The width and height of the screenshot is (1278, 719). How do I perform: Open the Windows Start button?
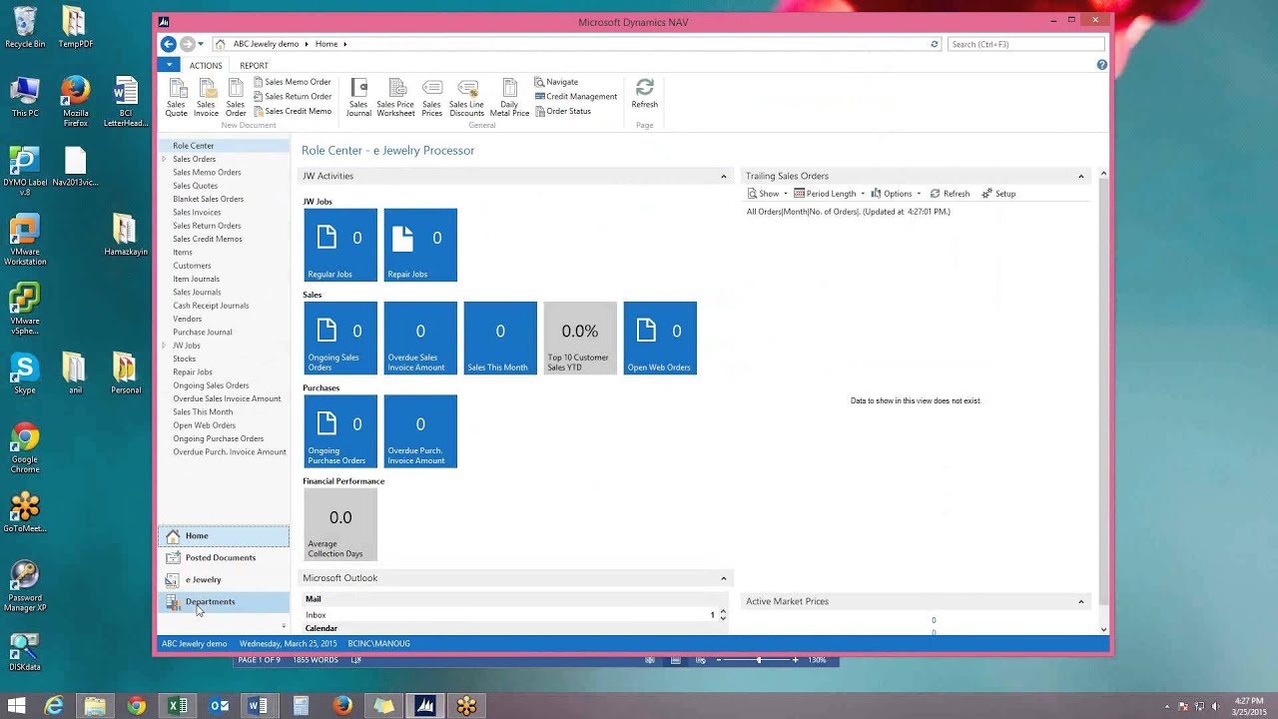tap(17, 706)
